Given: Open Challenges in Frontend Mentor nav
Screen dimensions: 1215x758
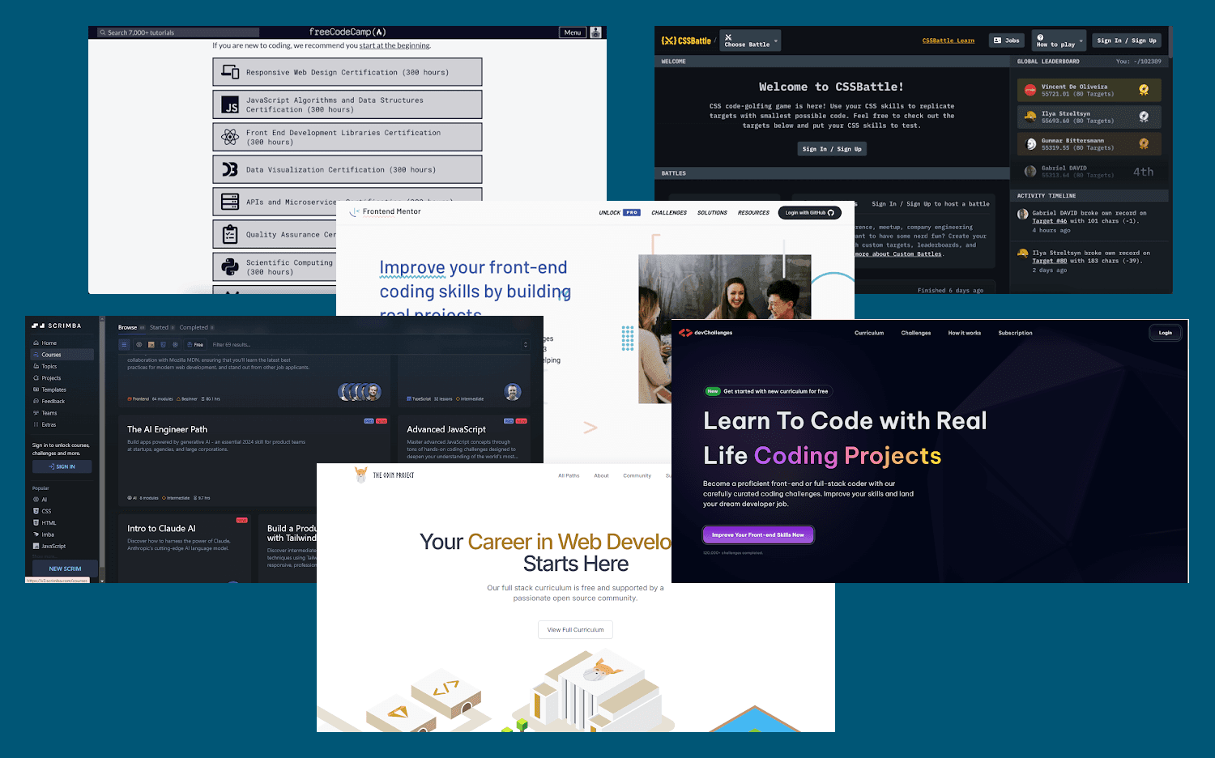Looking at the screenshot, I should (669, 213).
